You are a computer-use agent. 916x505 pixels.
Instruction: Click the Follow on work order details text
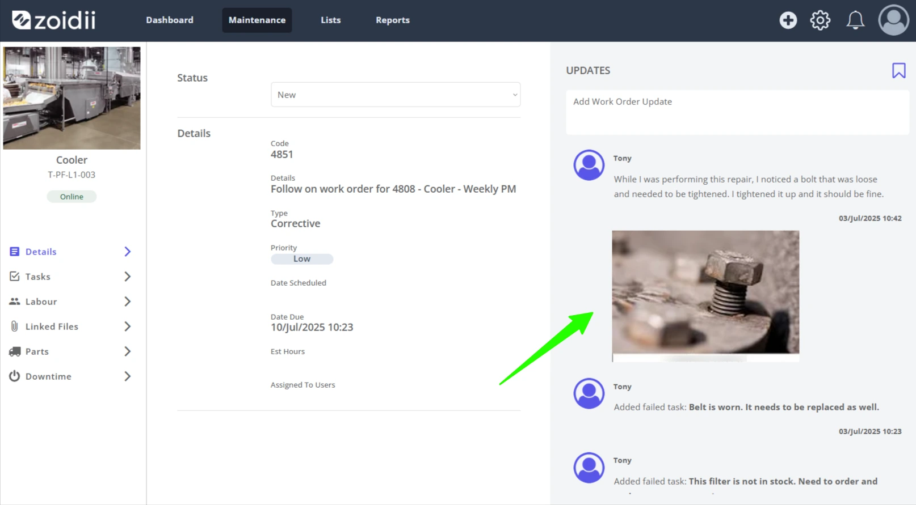[393, 189]
